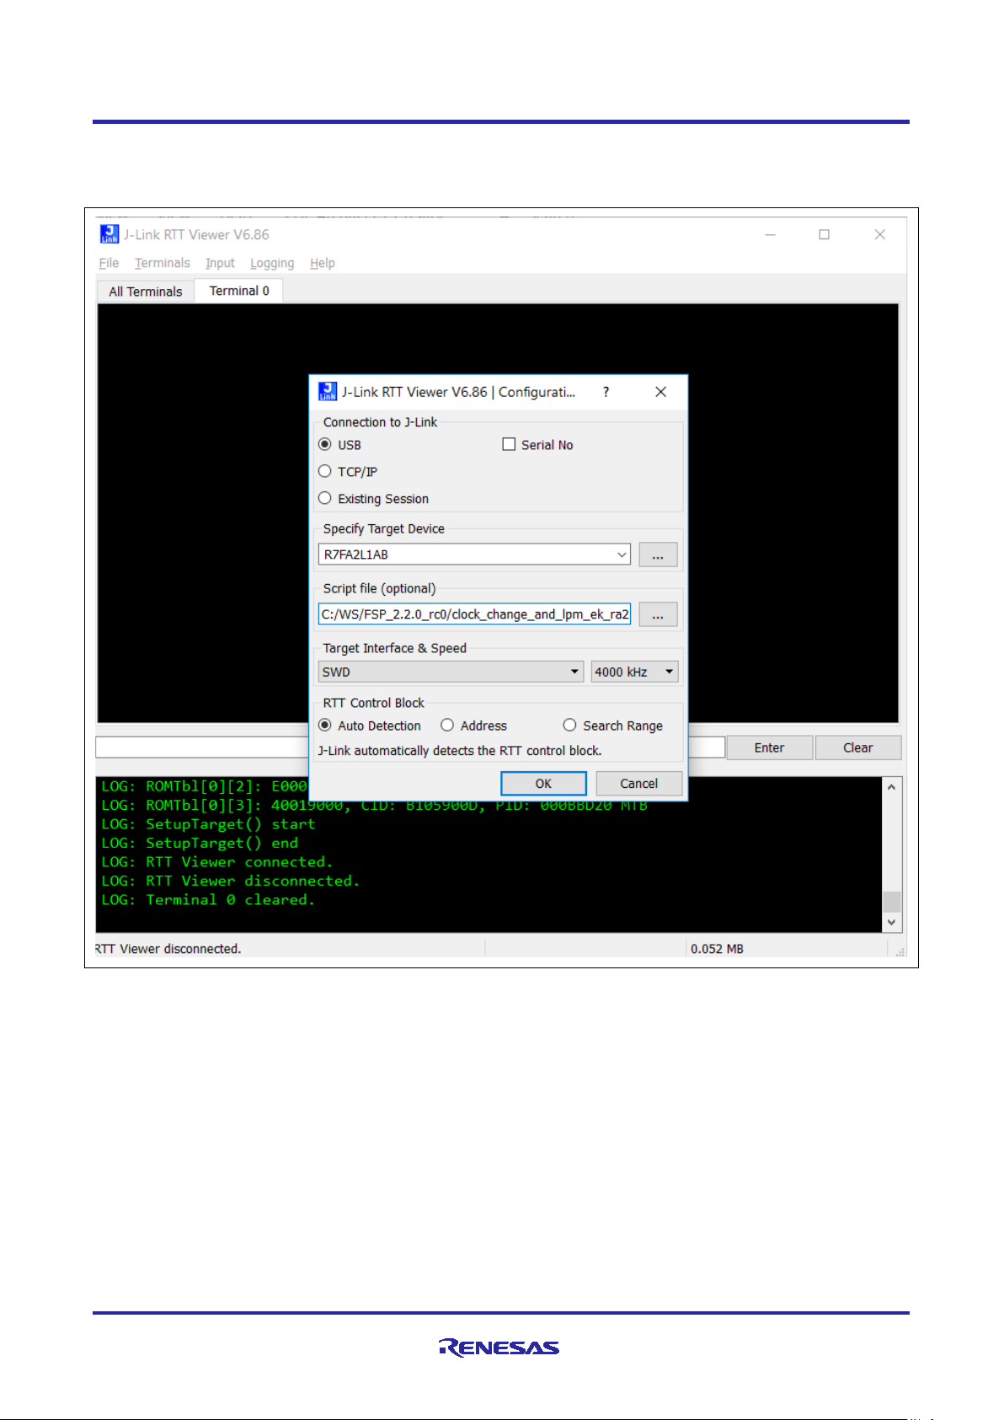The image size is (1004, 1420).
Task: Click the Script file path input field
Action: click(474, 614)
